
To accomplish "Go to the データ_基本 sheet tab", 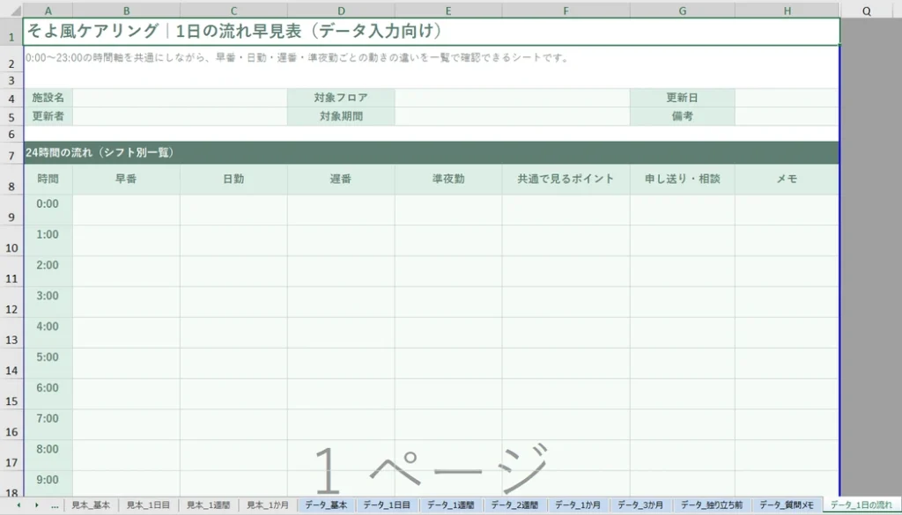I will pos(326,505).
